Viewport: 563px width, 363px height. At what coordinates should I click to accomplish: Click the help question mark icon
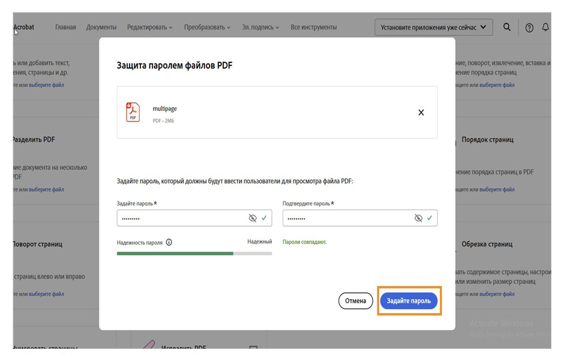[x=528, y=27]
